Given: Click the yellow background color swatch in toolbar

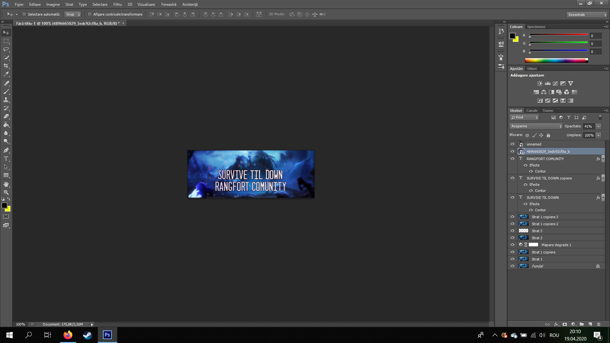Looking at the screenshot, I should [x=8, y=209].
